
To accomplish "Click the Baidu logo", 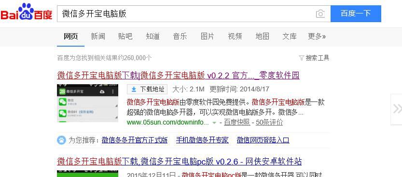I will (27, 12).
